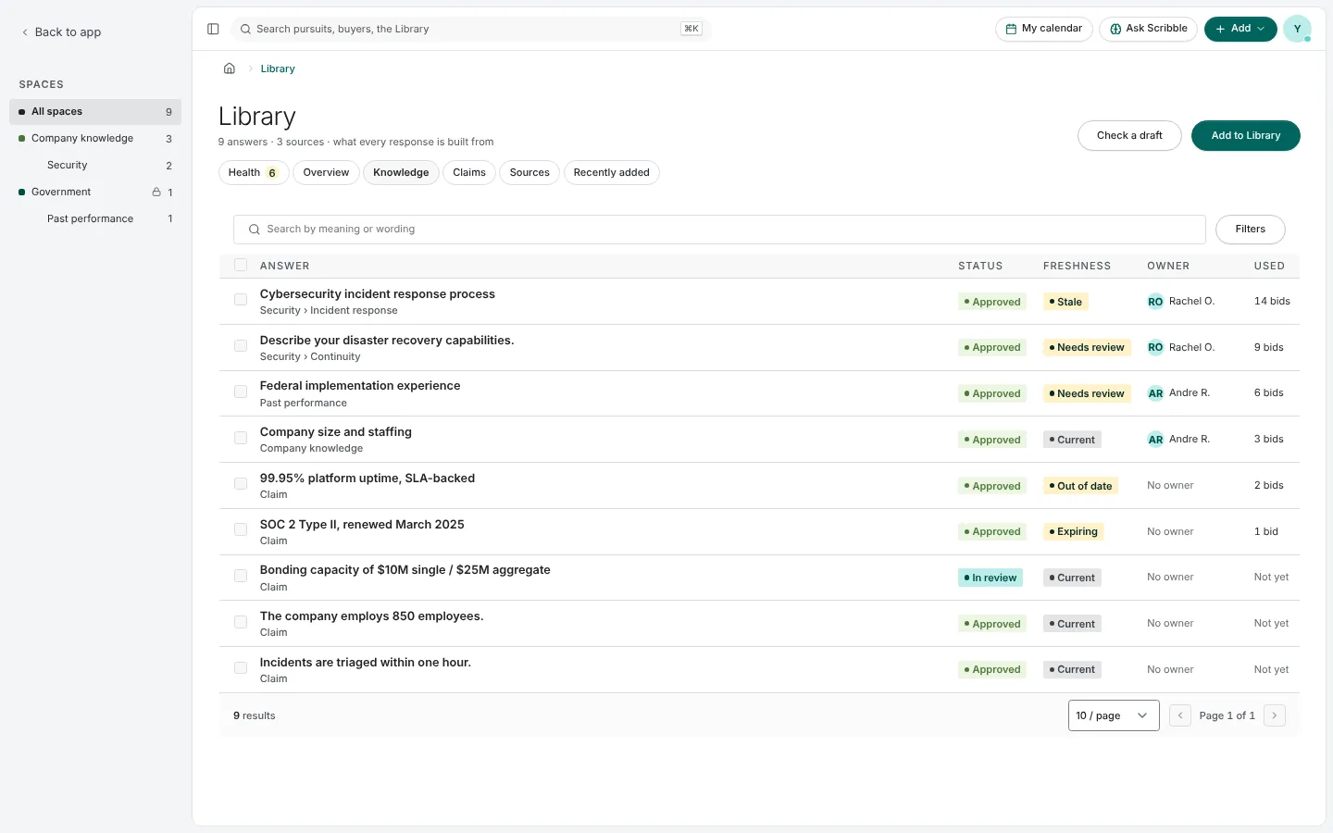
Task: Click the Expiring freshness badge
Action: [x=1074, y=531]
